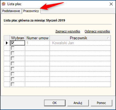Click the Zaznacz wszystko link
The height and width of the screenshot is (110, 116).
pos(68,31)
